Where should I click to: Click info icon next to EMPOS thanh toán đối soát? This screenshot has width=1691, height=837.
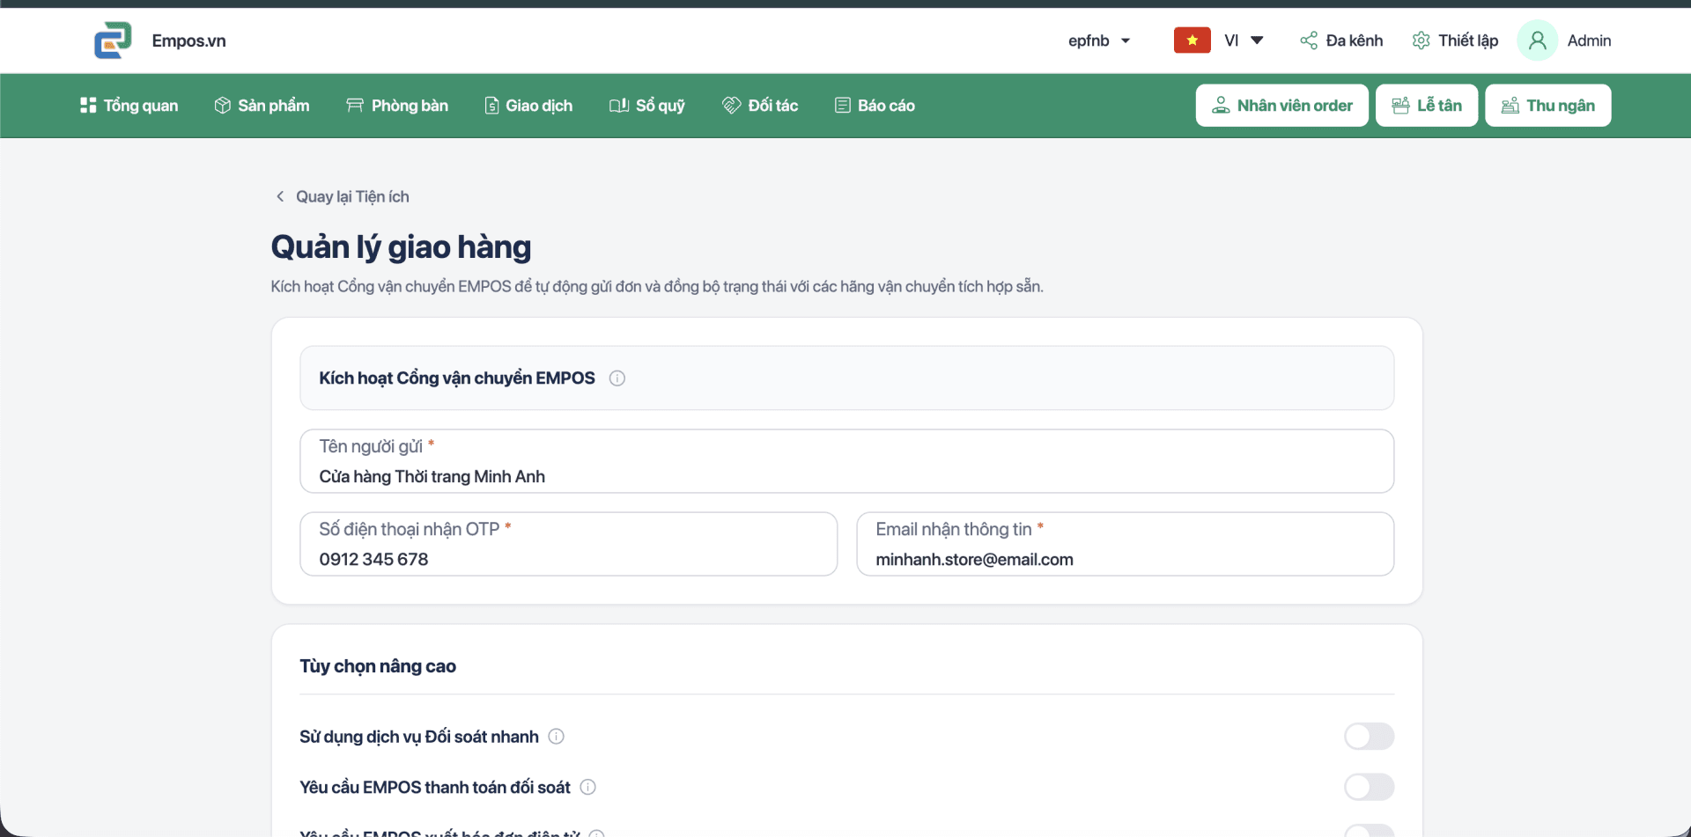pos(588,787)
